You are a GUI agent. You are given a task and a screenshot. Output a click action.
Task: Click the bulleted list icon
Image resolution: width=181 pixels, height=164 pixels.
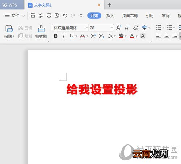[159, 28]
